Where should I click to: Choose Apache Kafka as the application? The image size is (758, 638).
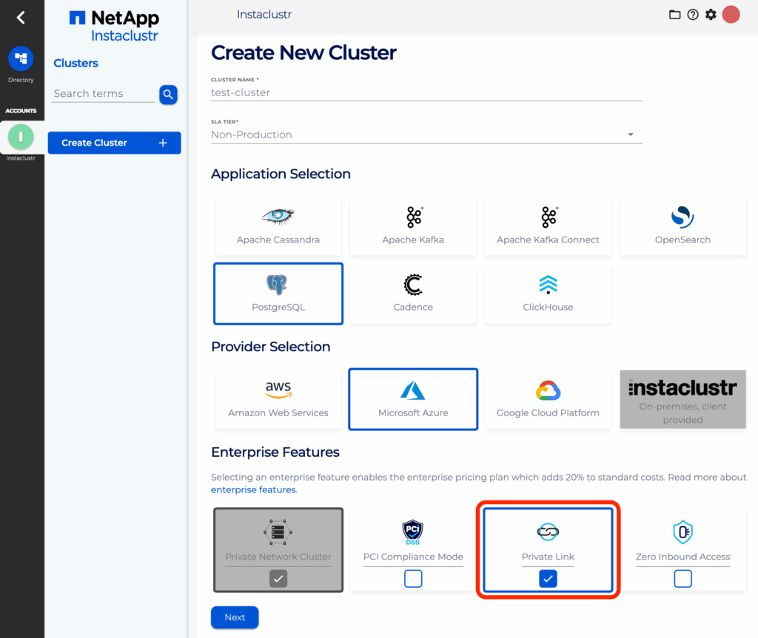point(412,226)
